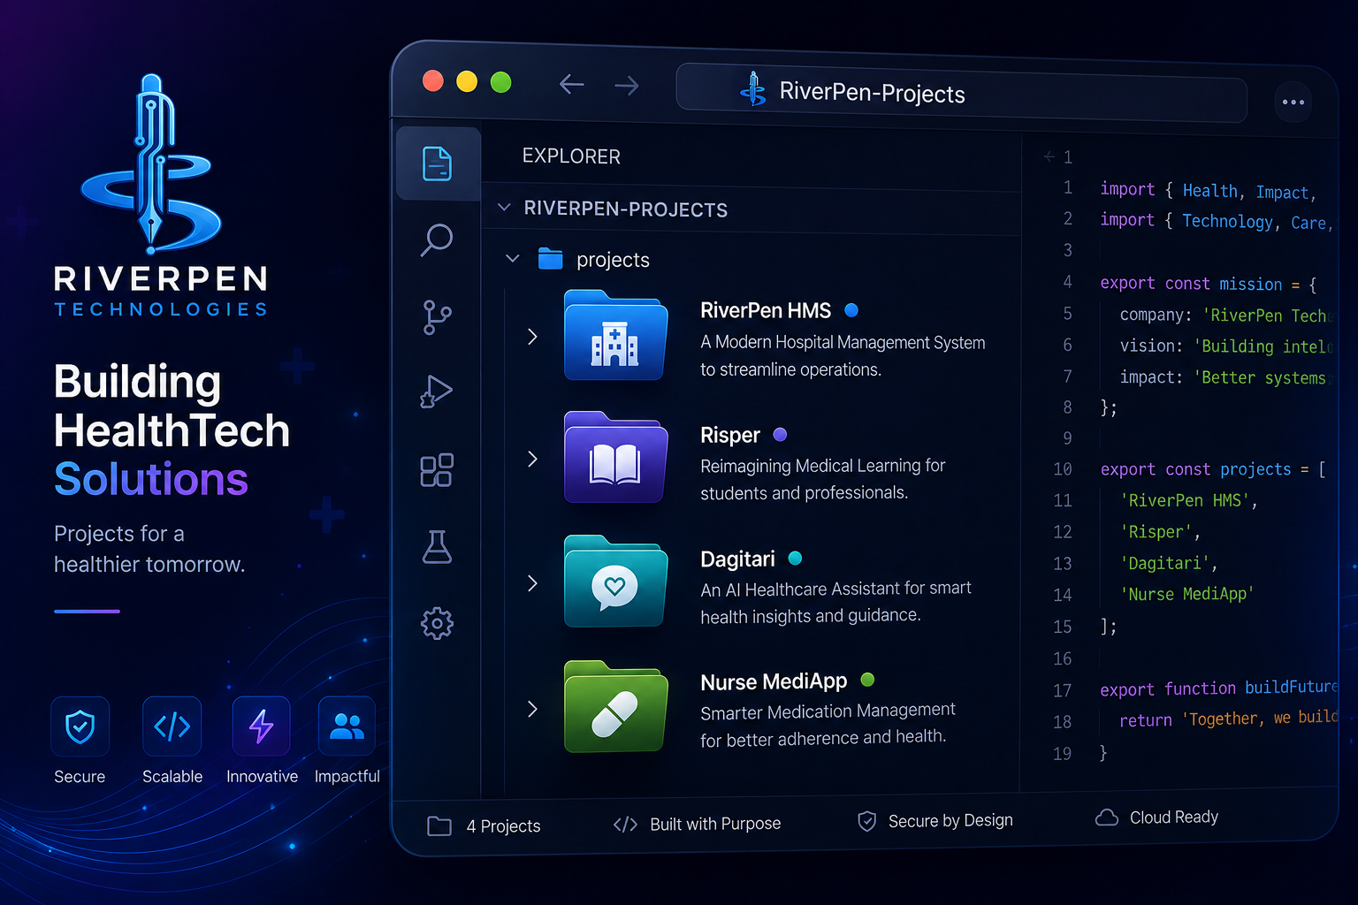The width and height of the screenshot is (1358, 905).
Task: Click the three-dots more options button
Action: point(1293,103)
